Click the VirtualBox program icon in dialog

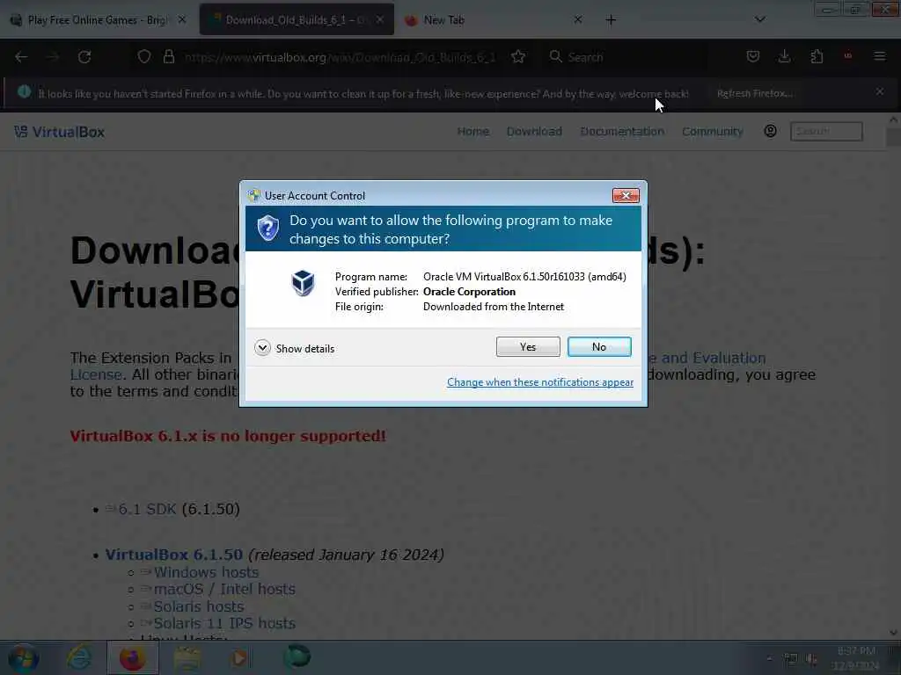(x=303, y=283)
